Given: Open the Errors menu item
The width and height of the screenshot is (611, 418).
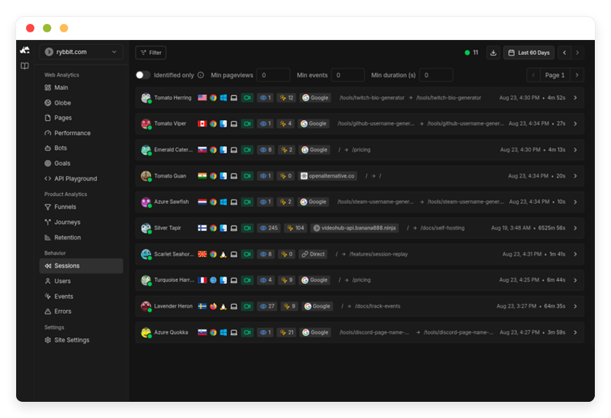Looking at the screenshot, I should click(x=81, y=311).
